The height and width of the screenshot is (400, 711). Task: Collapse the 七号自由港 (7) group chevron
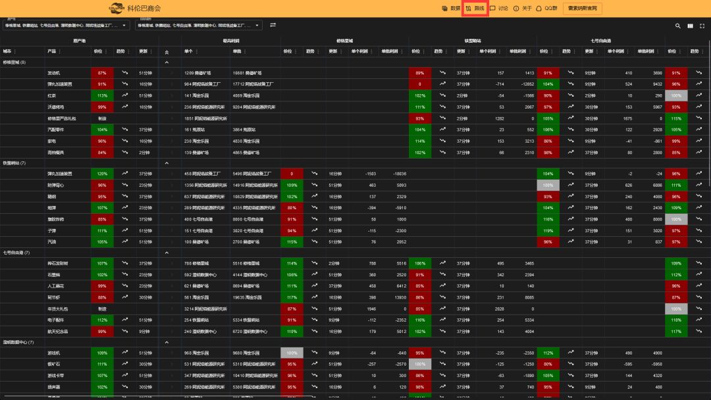(x=167, y=253)
